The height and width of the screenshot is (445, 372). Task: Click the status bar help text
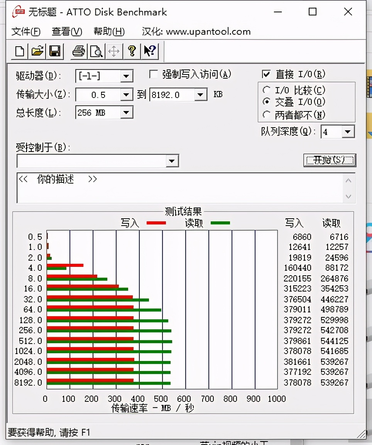tap(49, 432)
